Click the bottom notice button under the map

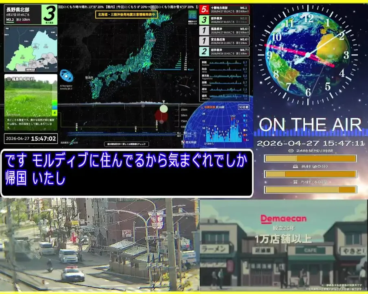click(x=126, y=144)
